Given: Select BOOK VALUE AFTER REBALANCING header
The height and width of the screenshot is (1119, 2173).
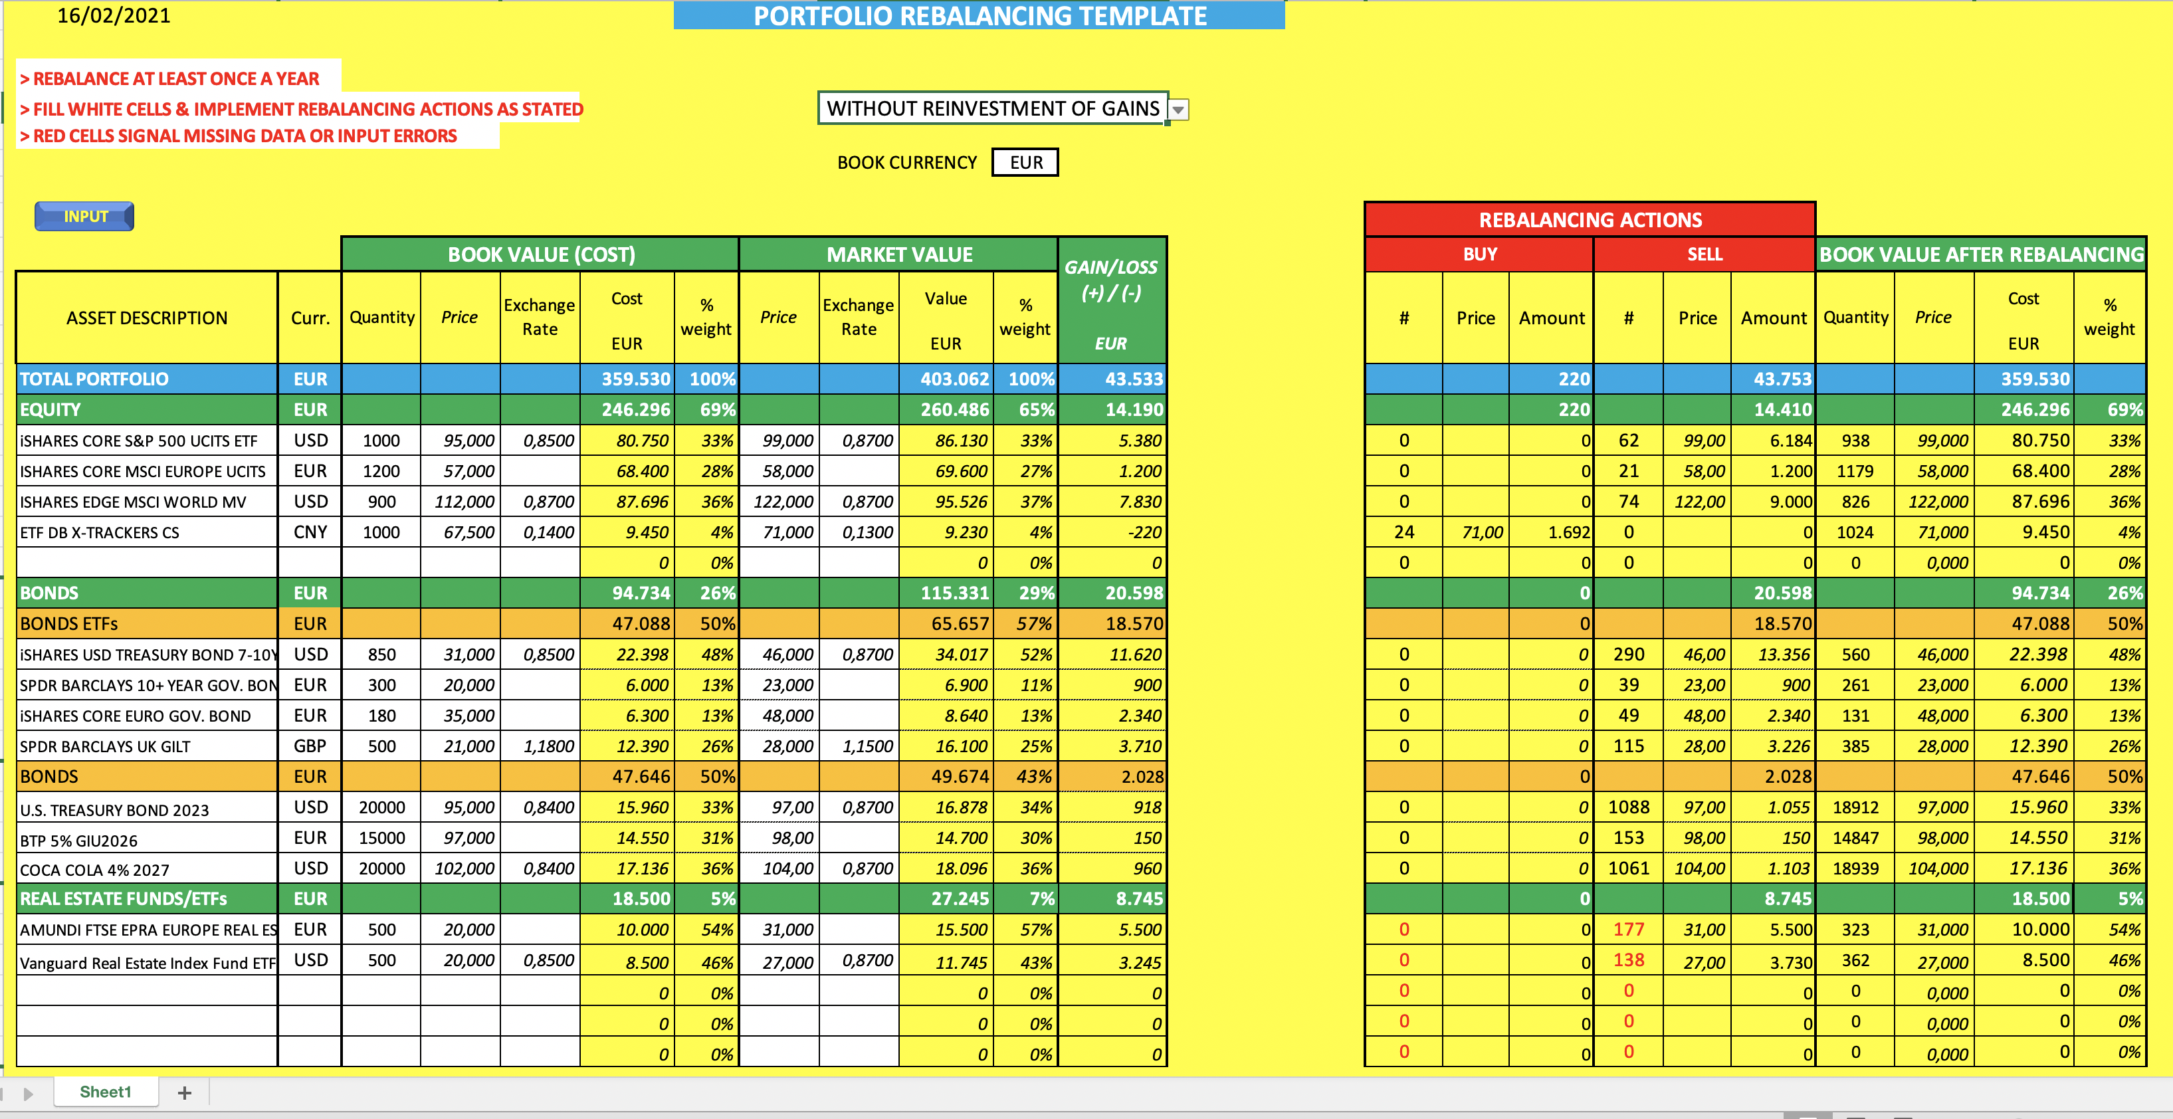Looking at the screenshot, I should 1981,254.
